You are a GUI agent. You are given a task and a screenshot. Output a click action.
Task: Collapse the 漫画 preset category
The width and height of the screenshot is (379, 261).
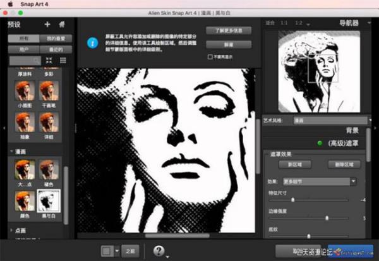[x=12, y=152]
